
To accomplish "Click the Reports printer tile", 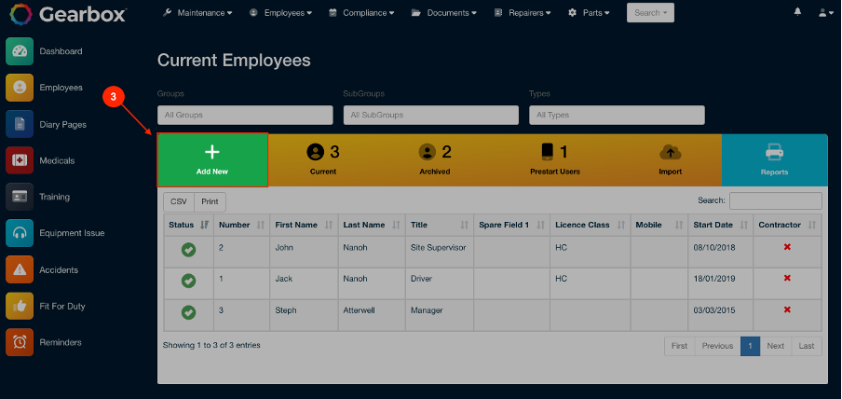I will point(774,159).
